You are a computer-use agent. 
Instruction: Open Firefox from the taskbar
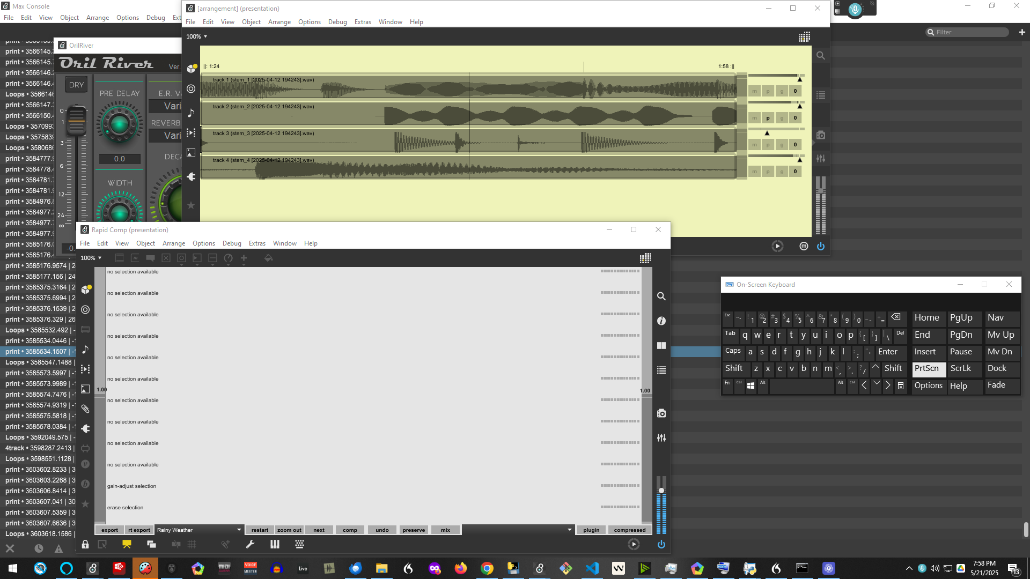point(461,568)
